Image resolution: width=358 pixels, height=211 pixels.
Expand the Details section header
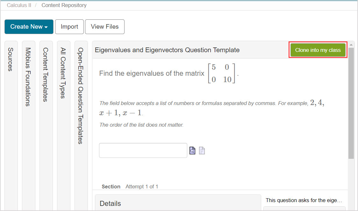click(x=111, y=204)
